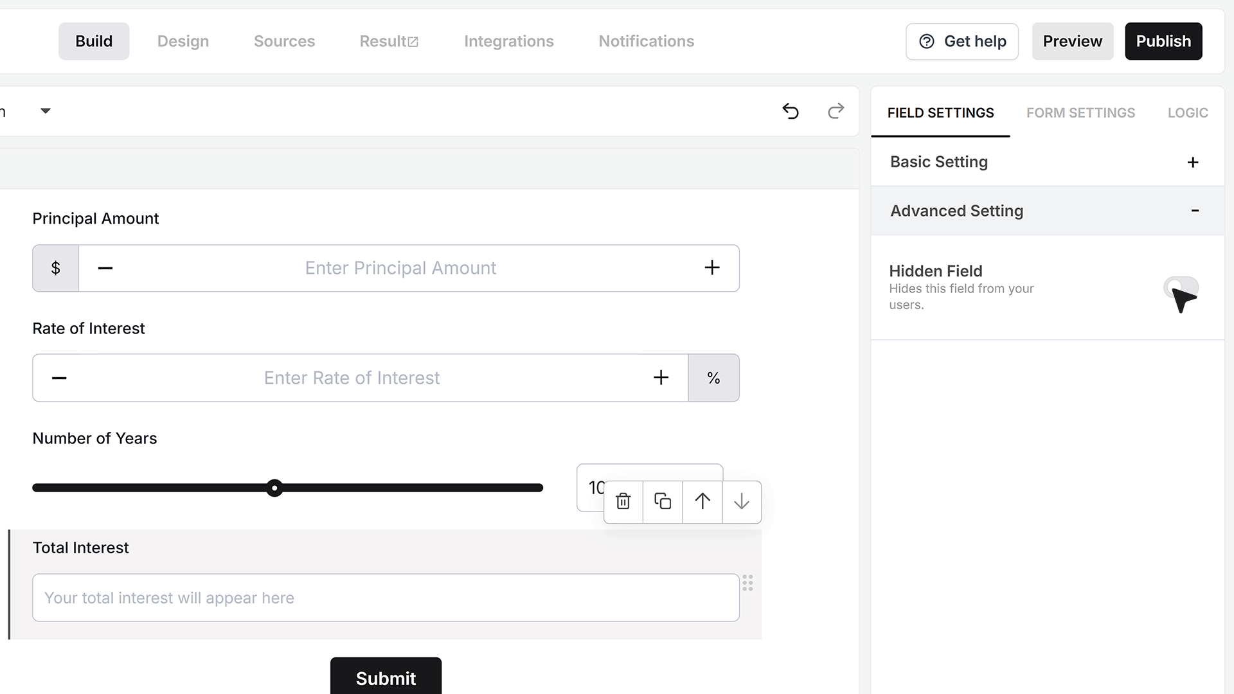Open the Design tab
The width and height of the screenshot is (1234, 694).
pos(183,41)
